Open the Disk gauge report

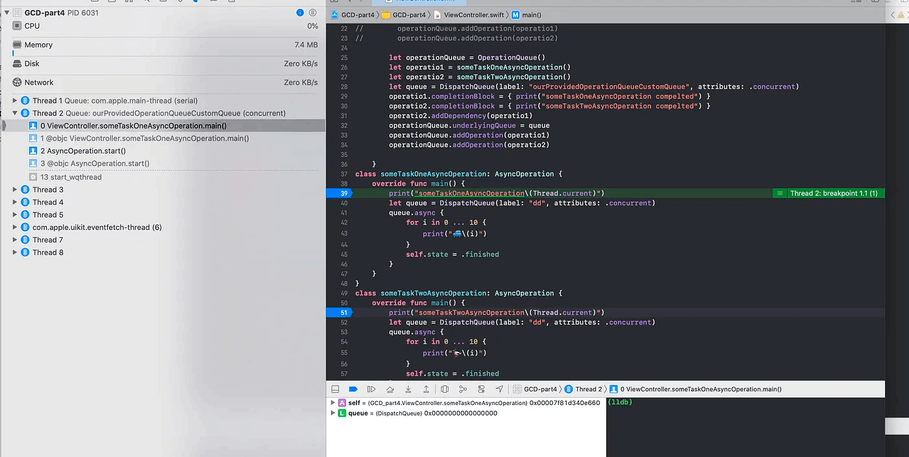point(165,64)
